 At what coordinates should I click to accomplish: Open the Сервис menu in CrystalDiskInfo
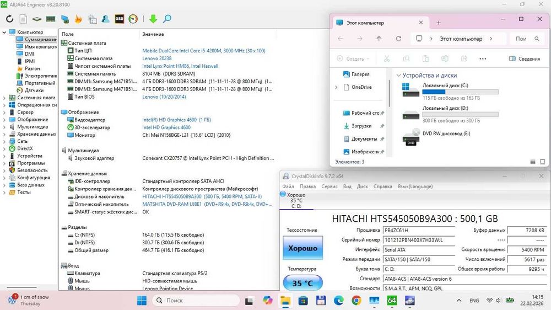coord(329,186)
